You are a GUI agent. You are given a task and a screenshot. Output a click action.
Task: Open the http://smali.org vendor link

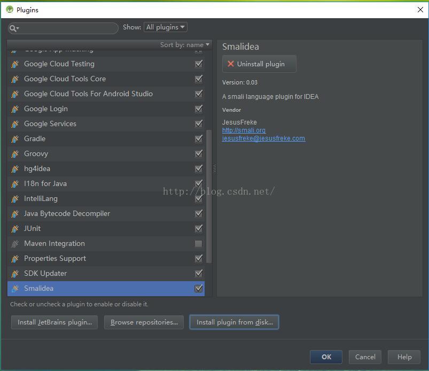coord(244,130)
